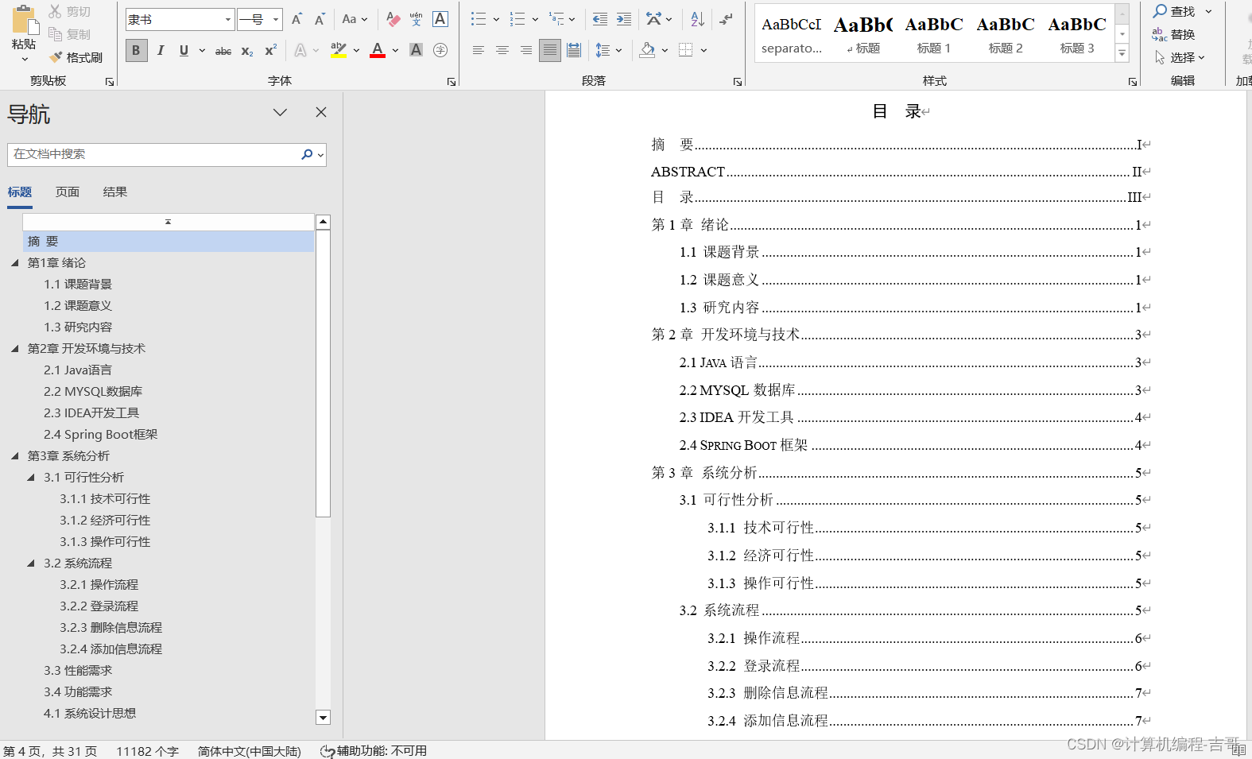Click the Cut (剪切) button

[69, 12]
